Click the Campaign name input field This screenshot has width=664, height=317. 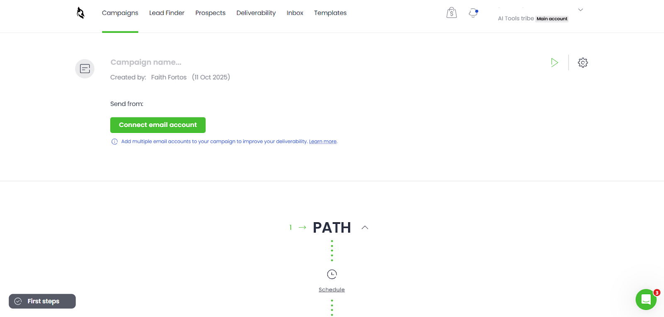(146, 62)
